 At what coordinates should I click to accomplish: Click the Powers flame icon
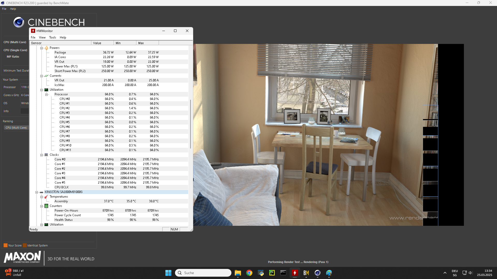click(x=46, y=48)
